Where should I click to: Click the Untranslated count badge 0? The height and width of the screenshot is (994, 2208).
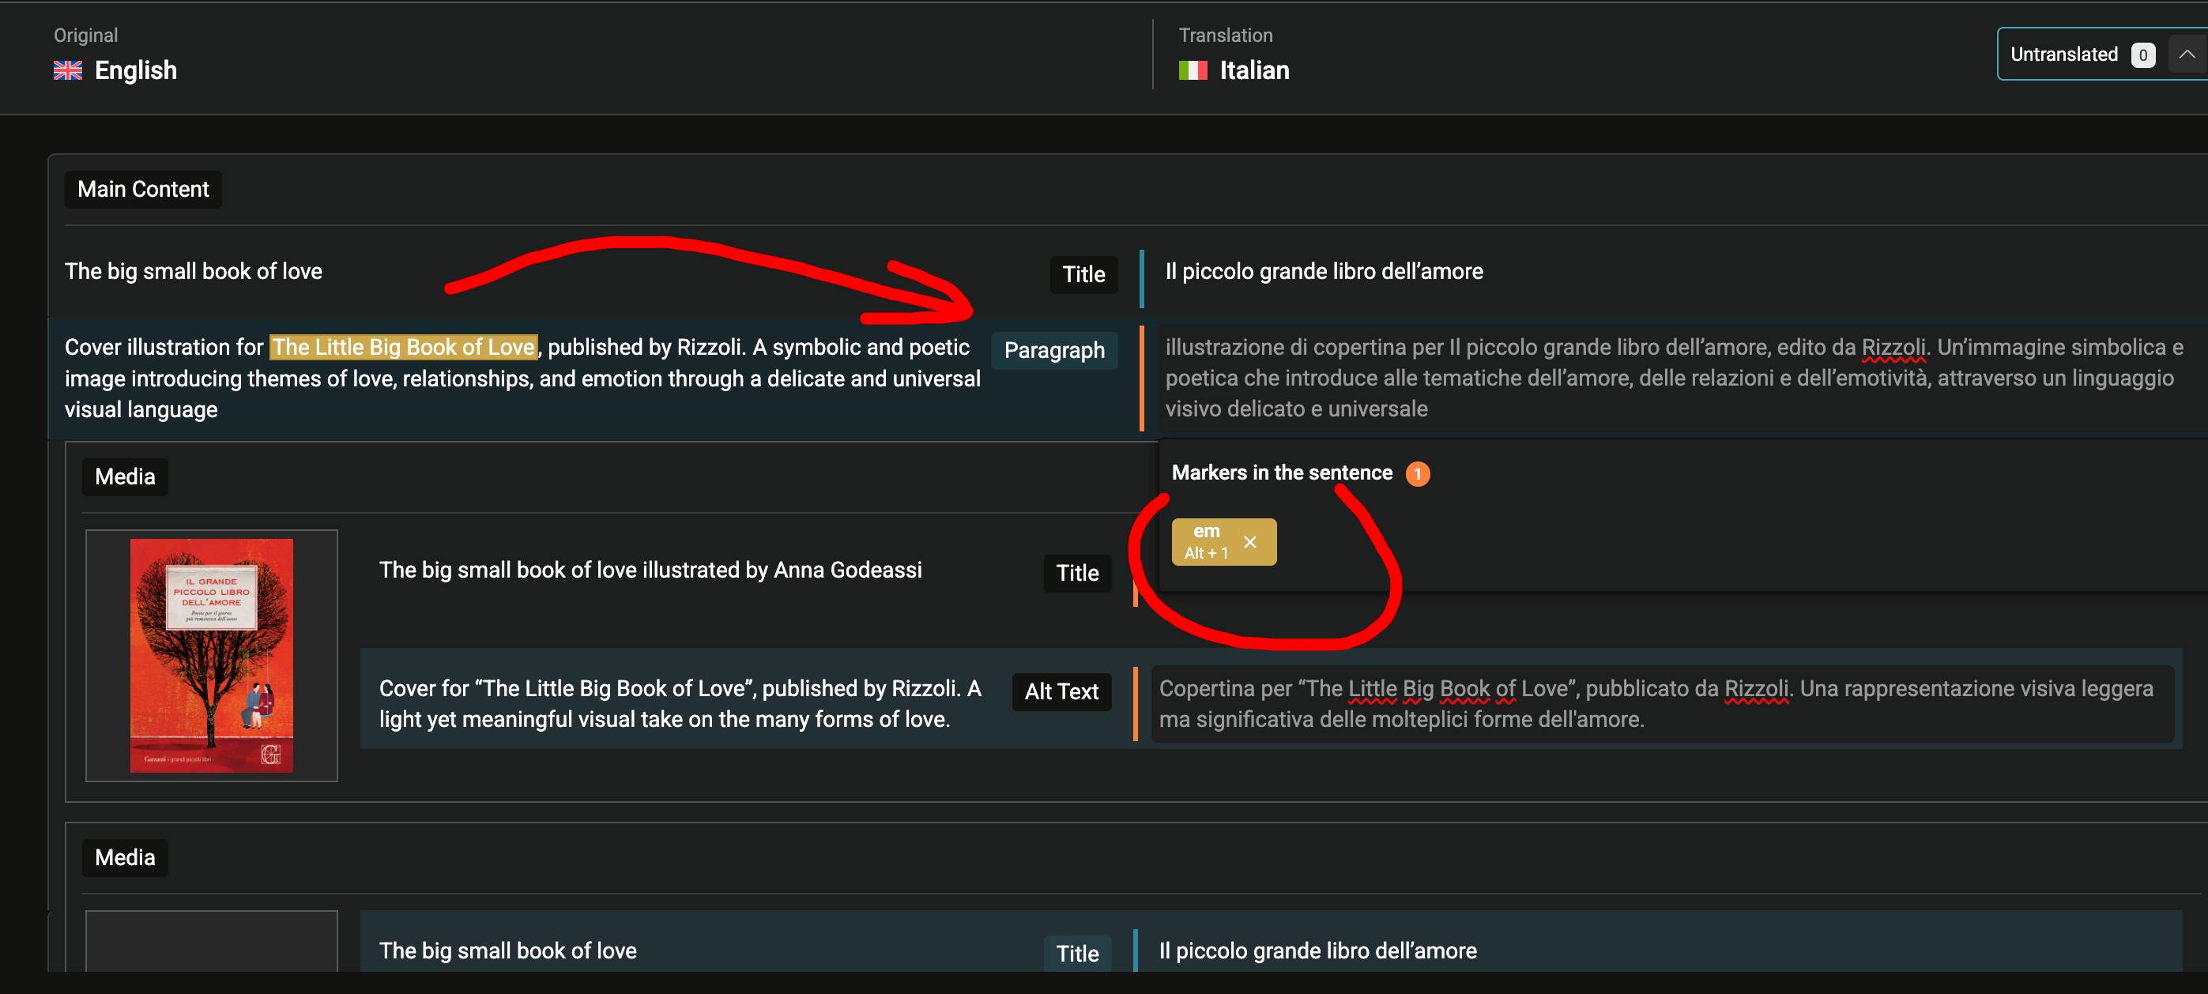coord(2142,55)
